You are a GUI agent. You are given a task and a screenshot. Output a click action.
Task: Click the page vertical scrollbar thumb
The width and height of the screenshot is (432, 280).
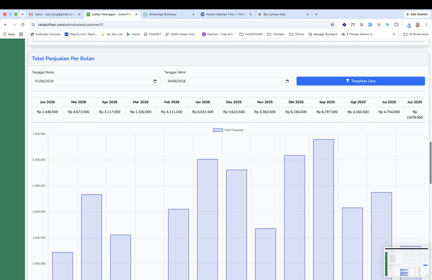pyautogui.click(x=431, y=163)
